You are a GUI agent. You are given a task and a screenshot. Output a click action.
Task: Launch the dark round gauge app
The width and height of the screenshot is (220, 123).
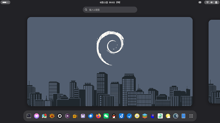click(x=176, y=116)
